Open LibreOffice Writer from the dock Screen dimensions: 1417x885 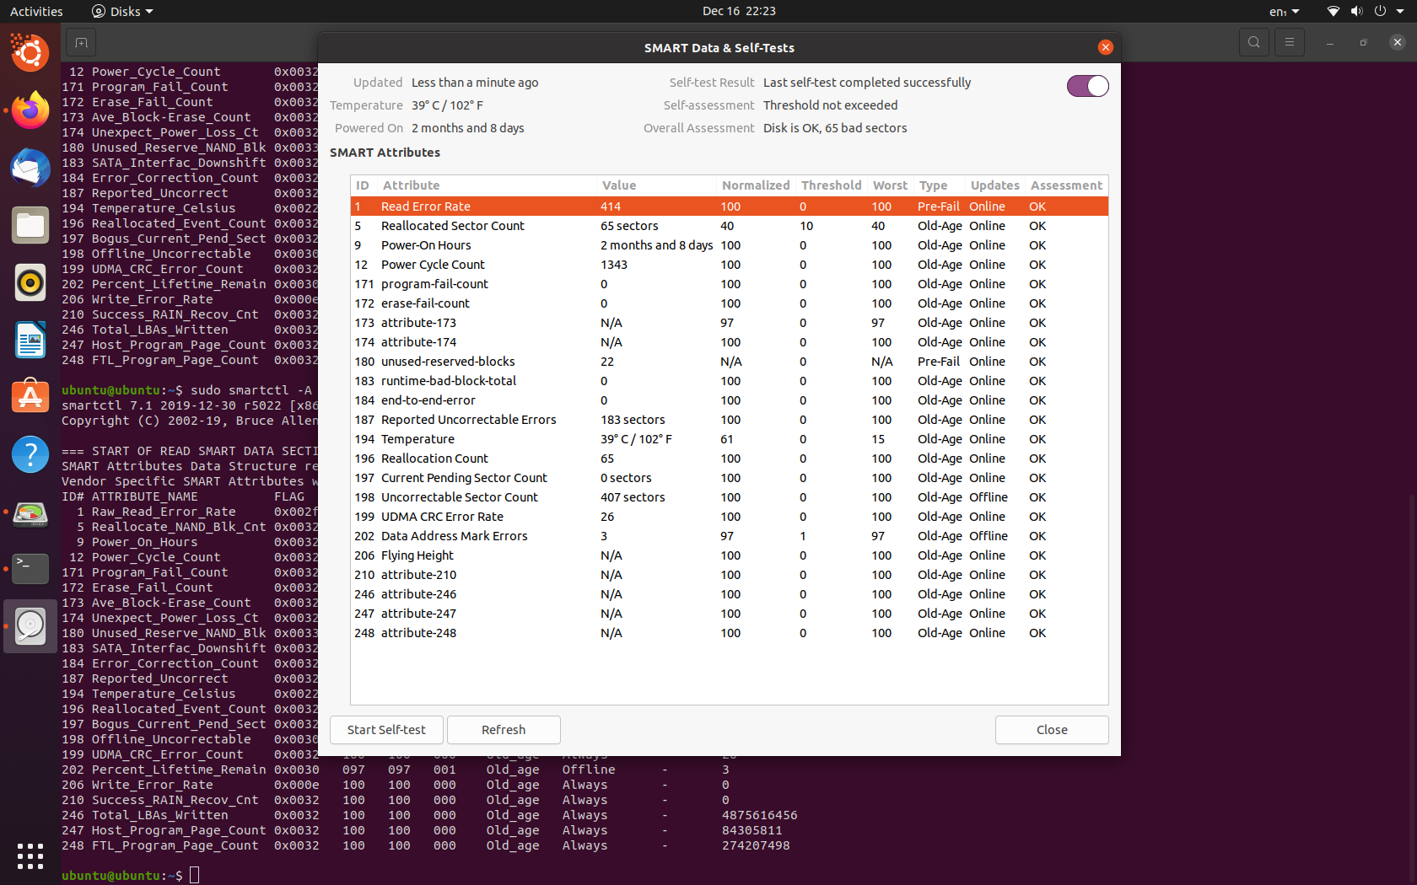pos(30,340)
